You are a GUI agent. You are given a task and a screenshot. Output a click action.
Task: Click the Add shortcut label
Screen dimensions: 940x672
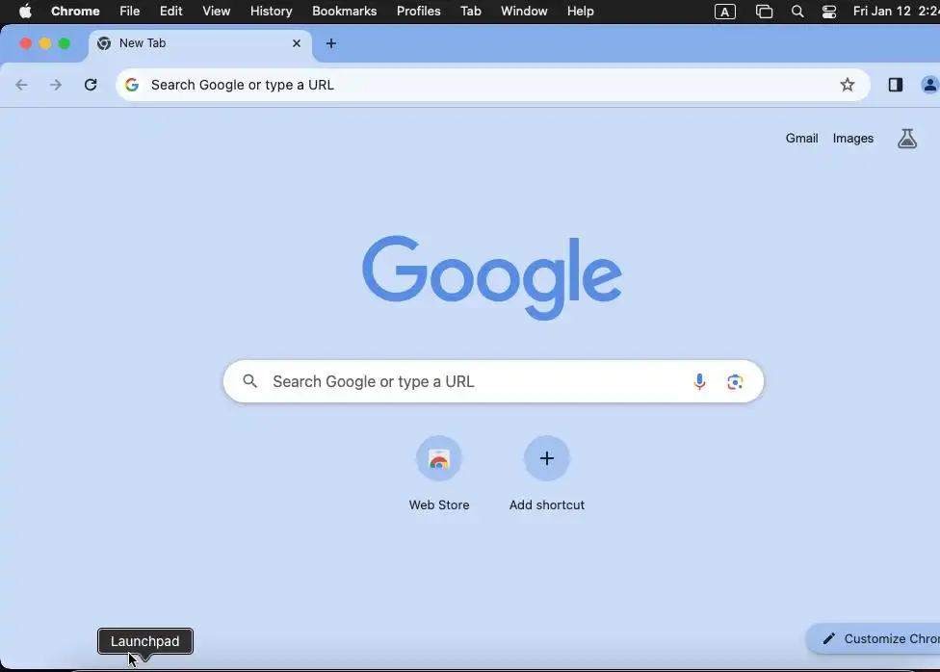[547, 505]
